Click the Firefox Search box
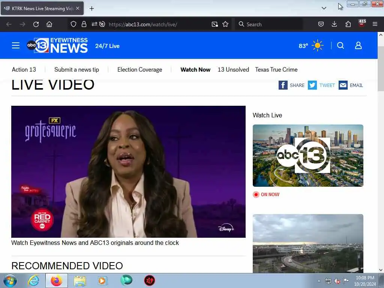 (x=268, y=24)
